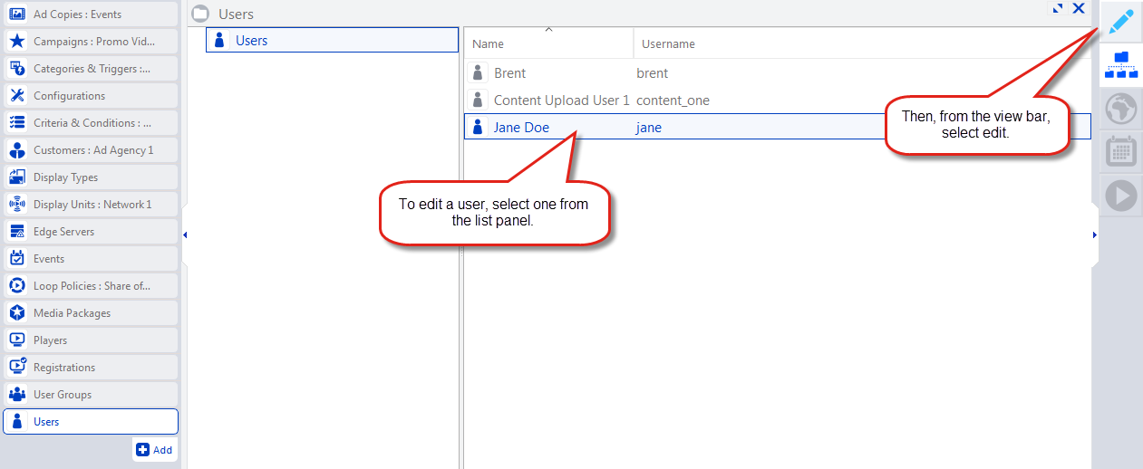Collapse the view bar with right blue arrow
This screenshot has height=469, width=1143.
click(1095, 235)
